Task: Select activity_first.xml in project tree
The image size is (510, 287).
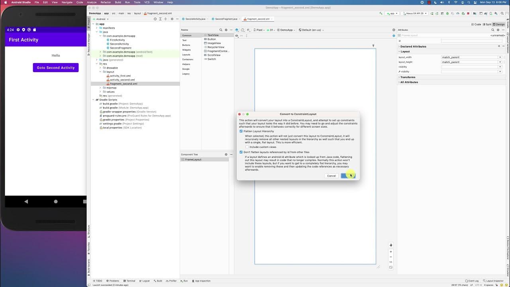Action: click(x=120, y=76)
